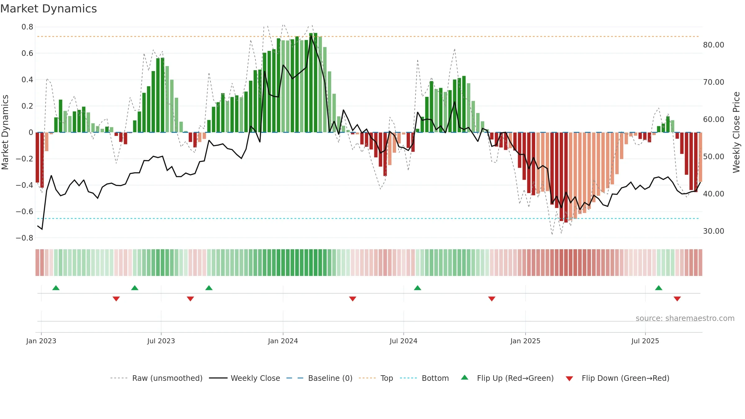Click the Jan 2024 x-axis label

[x=283, y=341]
